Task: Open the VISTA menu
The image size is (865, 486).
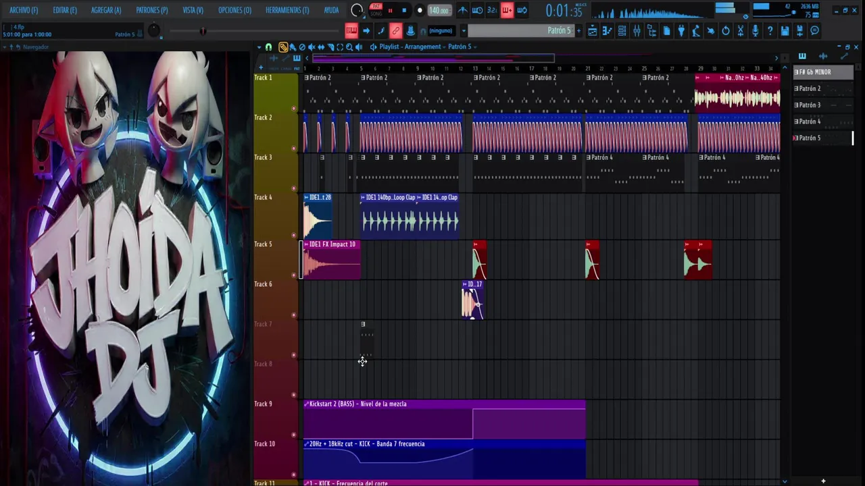Action: (193, 10)
